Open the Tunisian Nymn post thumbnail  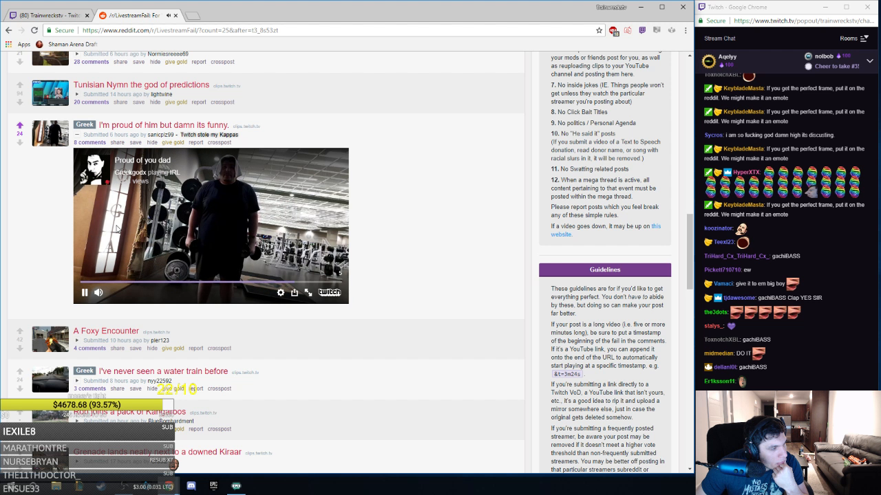pos(50,93)
